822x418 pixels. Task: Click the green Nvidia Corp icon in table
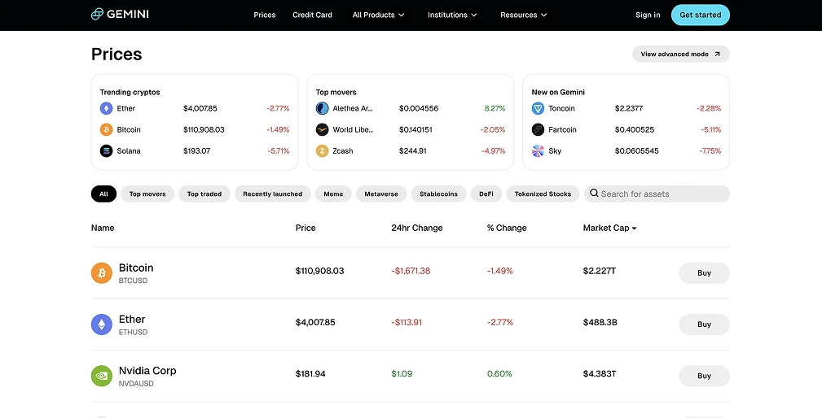pyautogui.click(x=102, y=376)
